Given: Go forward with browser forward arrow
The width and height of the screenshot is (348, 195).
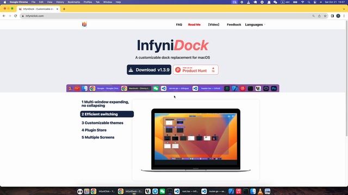Looking at the screenshot, I should click(x=10, y=16).
